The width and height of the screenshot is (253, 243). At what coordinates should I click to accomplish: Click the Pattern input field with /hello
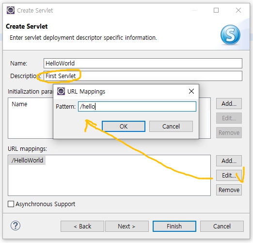tap(137, 106)
